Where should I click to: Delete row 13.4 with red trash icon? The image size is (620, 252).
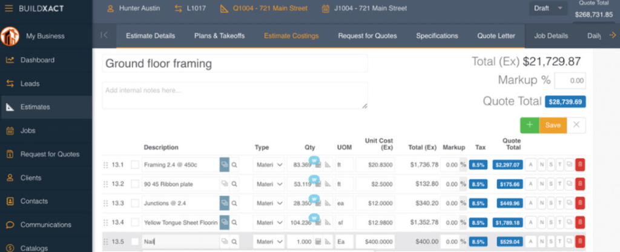click(x=580, y=222)
